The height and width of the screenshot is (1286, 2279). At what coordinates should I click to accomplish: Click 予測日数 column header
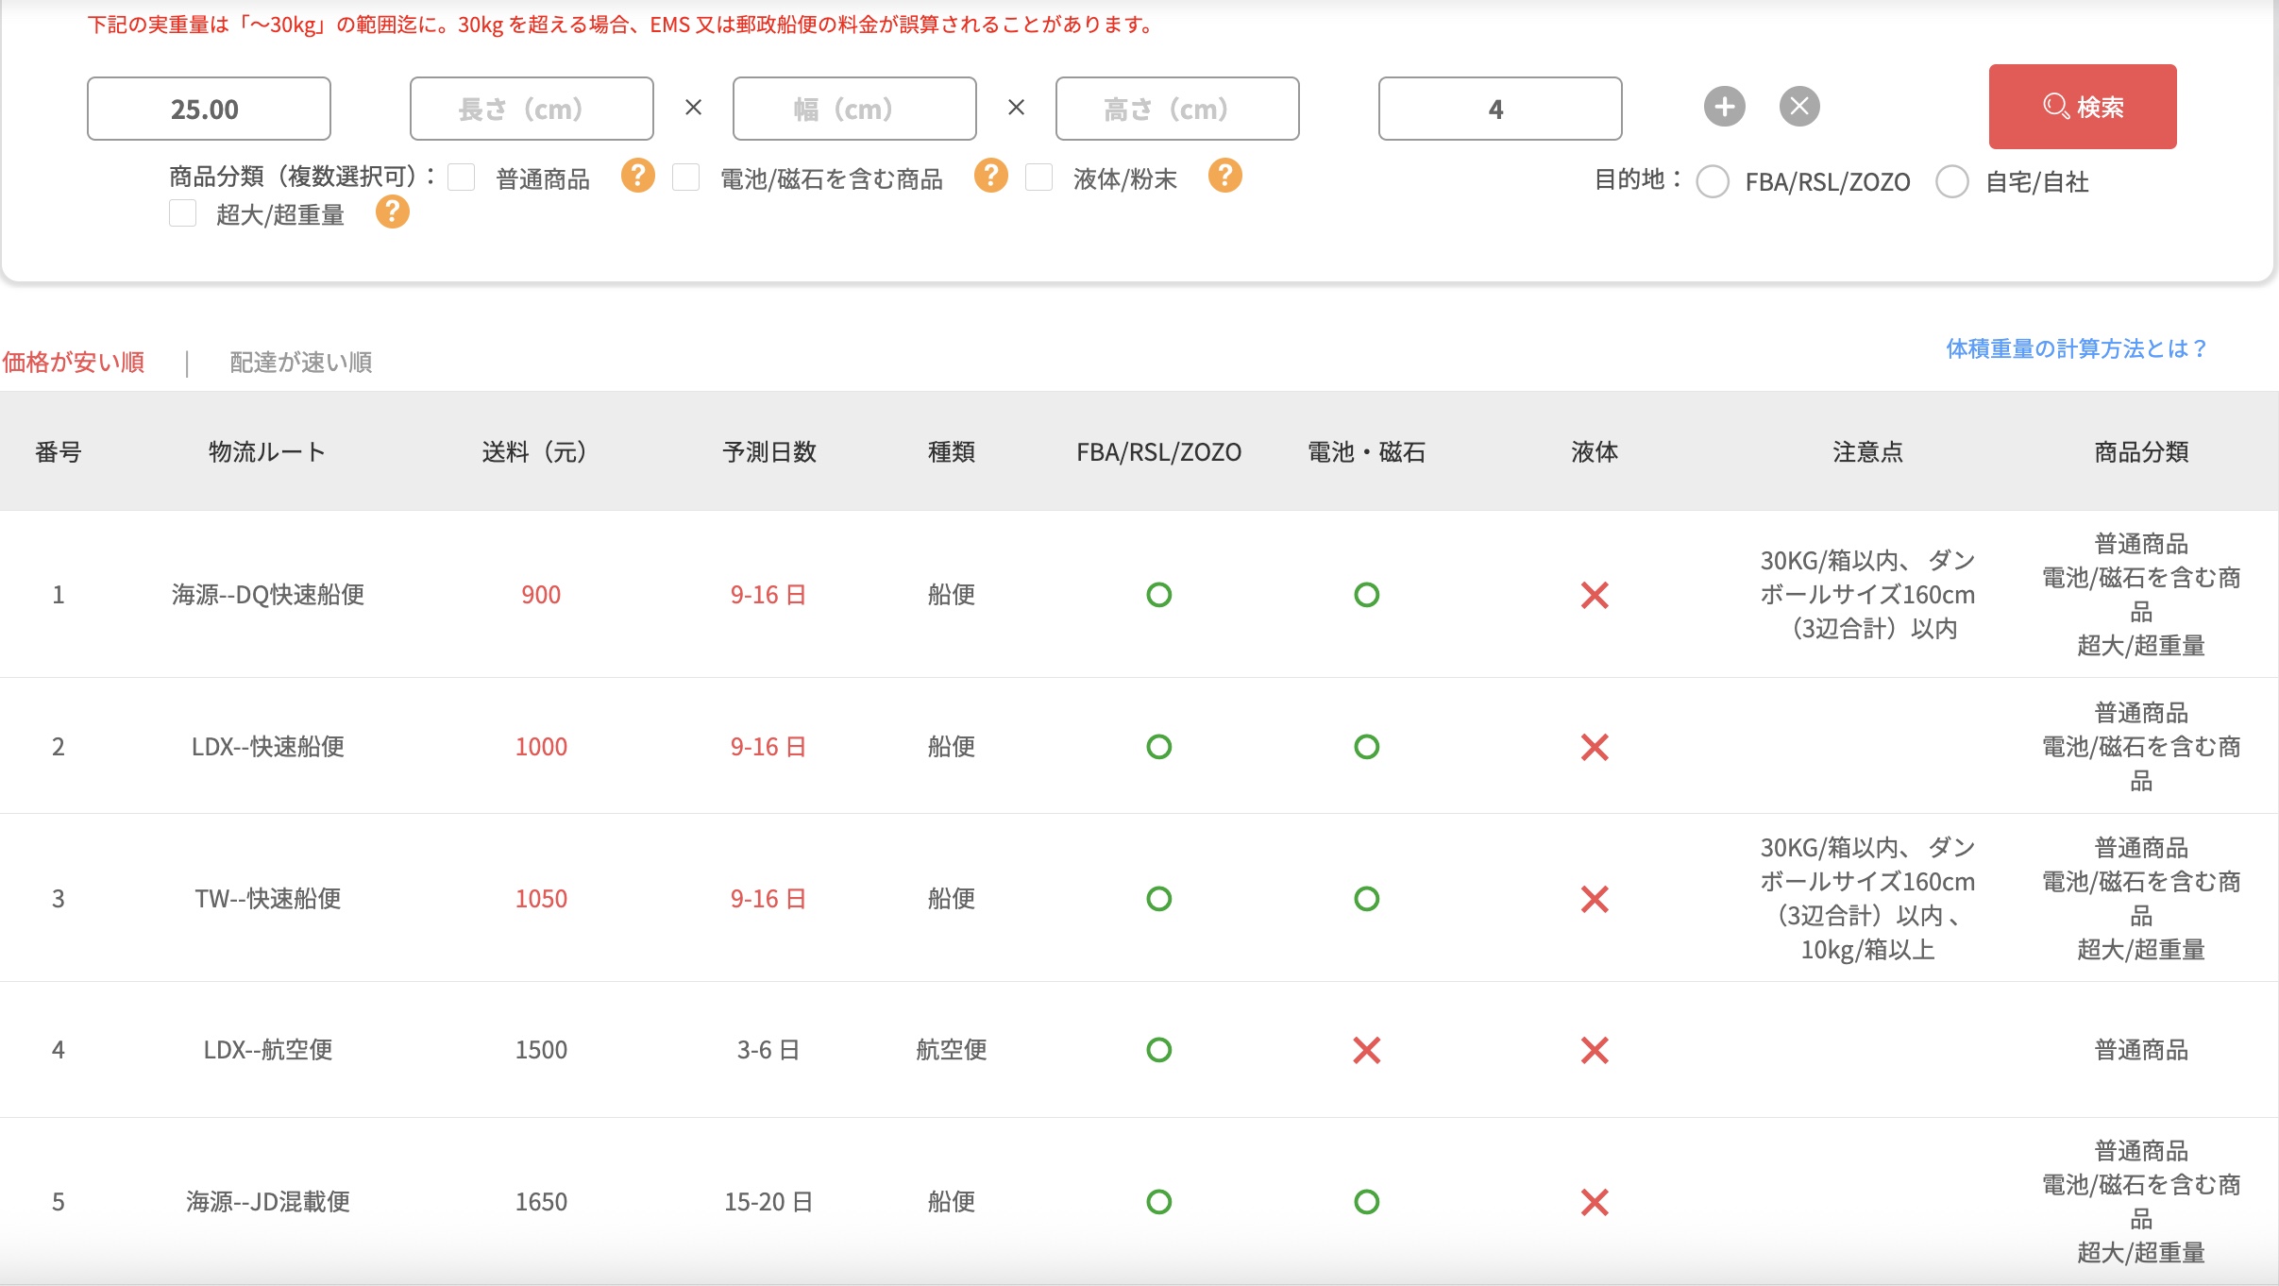[x=769, y=452]
